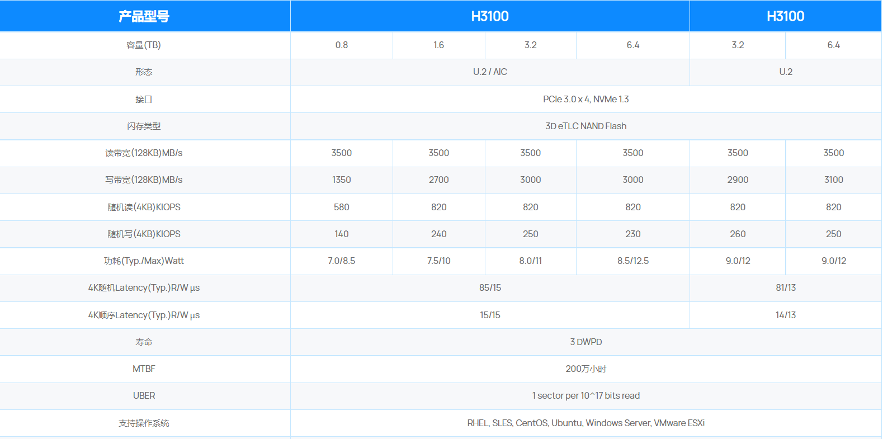Click the 1350 write bandwidth value
883x439 pixels.
click(341, 180)
